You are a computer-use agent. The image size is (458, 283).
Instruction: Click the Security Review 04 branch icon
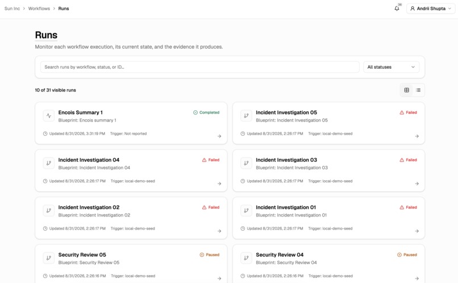(246, 258)
